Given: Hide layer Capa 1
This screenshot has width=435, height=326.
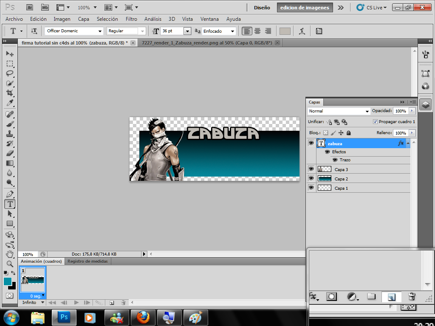Looking at the screenshot, I should [x=311, y=188].
